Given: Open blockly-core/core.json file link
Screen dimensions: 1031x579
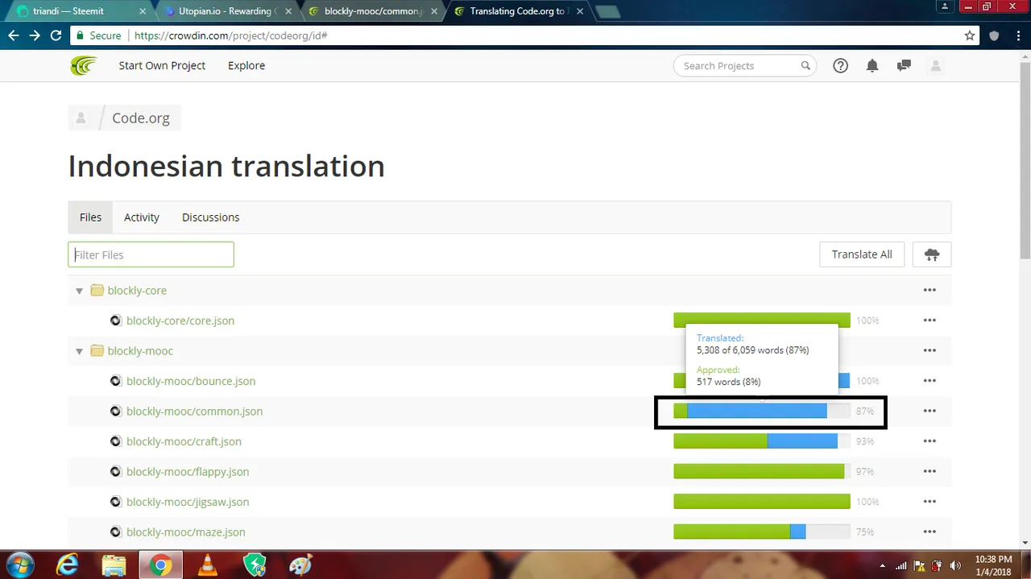Looking at the screenshot, I should 180,321.
